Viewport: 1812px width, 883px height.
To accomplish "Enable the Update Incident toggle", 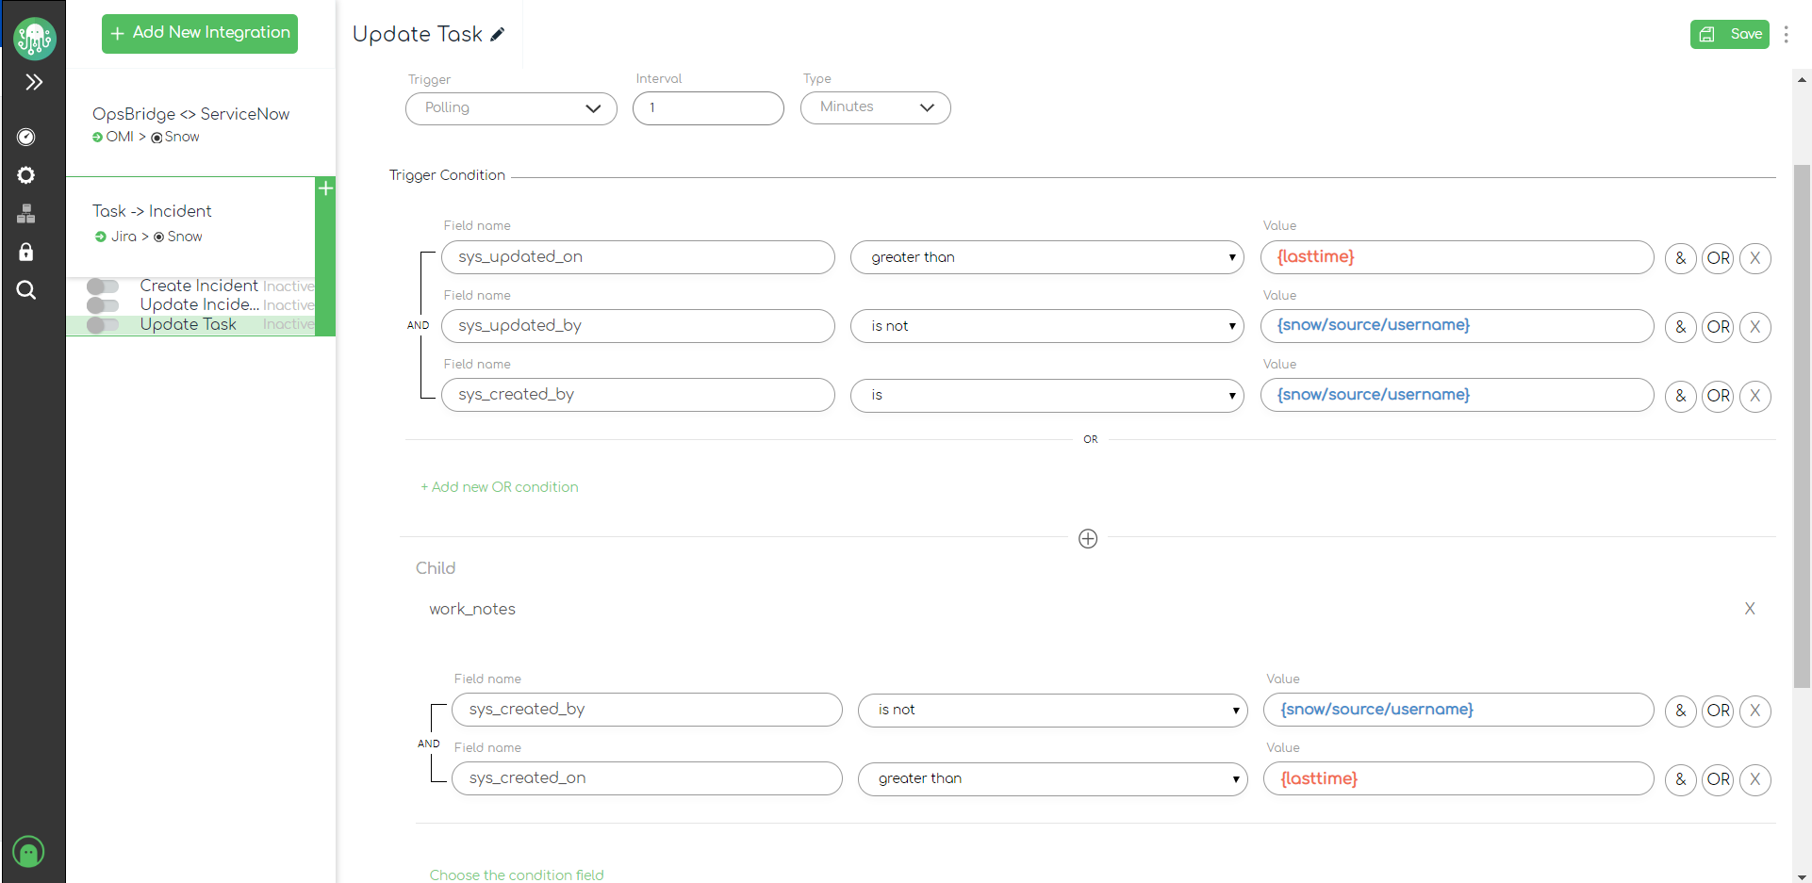I will (x=103, y=305).
